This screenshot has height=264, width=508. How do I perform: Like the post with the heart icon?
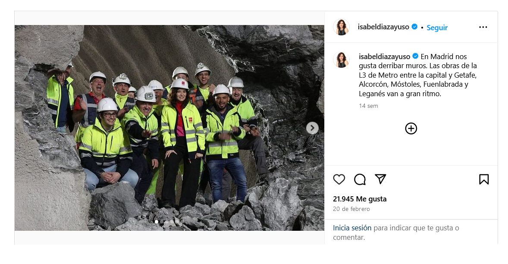coord(339,179)
